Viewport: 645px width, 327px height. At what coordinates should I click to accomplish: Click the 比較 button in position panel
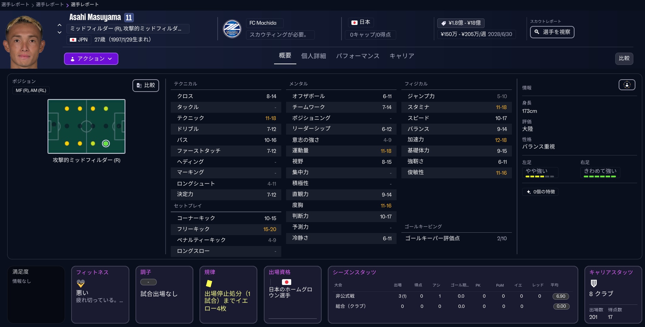[x=146, y=85]
